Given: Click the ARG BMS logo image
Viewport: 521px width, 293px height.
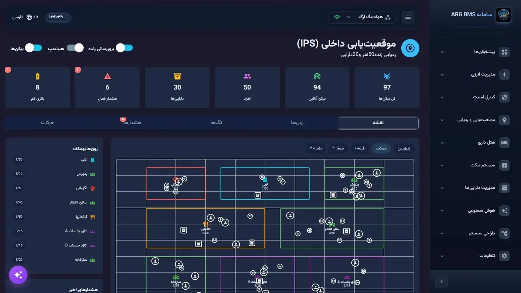Looking at the screenshot, I should (503, 15).
